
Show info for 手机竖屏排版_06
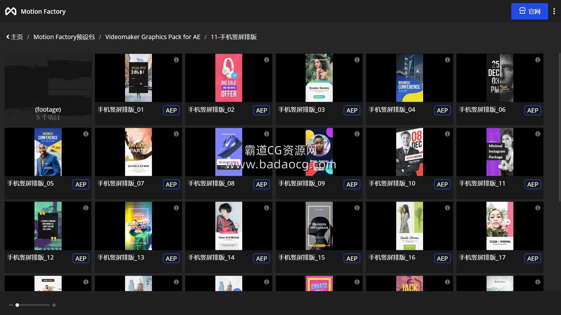(538, 60)
